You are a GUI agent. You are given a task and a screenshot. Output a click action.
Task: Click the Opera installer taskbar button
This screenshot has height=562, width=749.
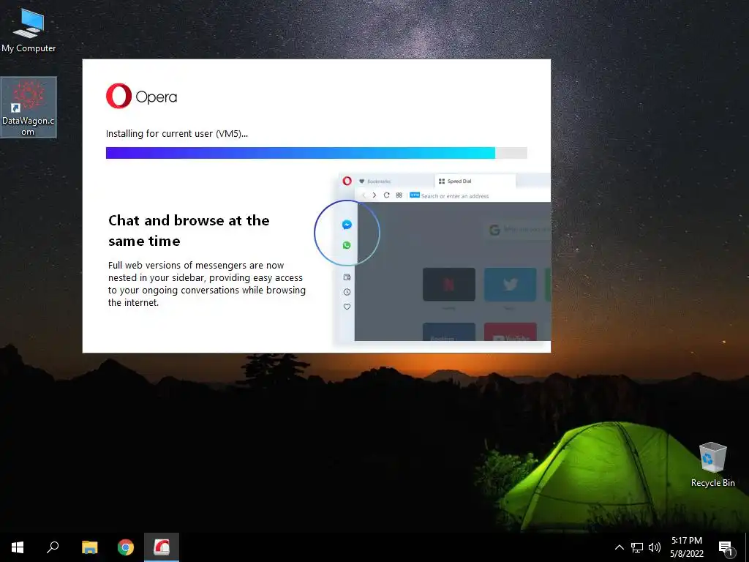162,547
